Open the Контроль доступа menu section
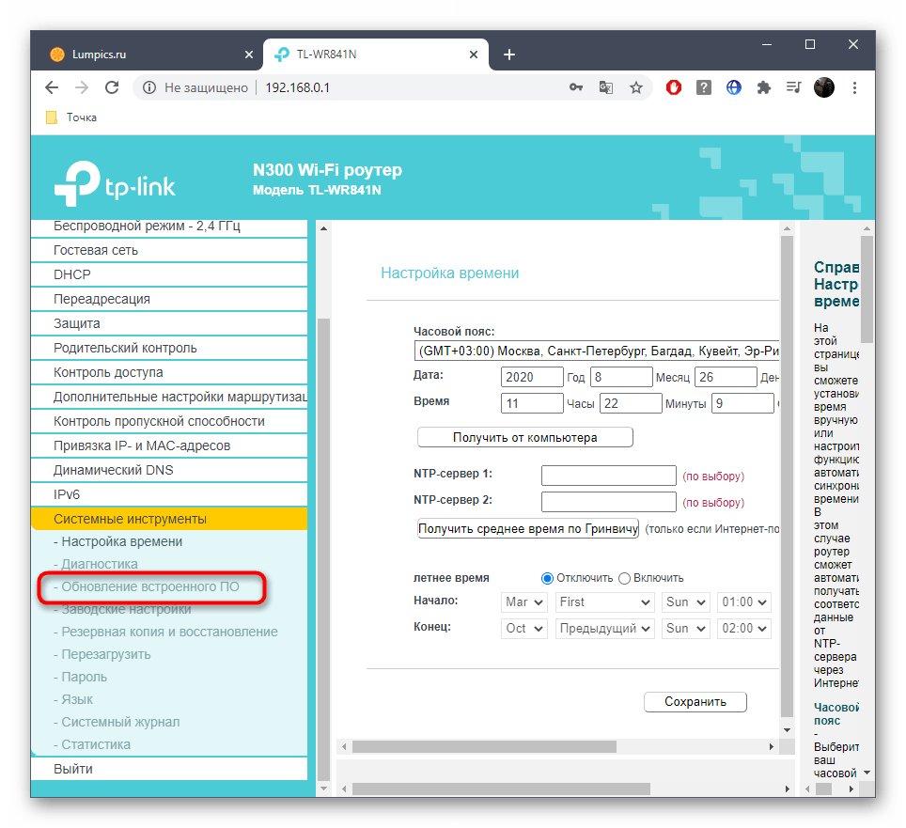 [169, 373]
